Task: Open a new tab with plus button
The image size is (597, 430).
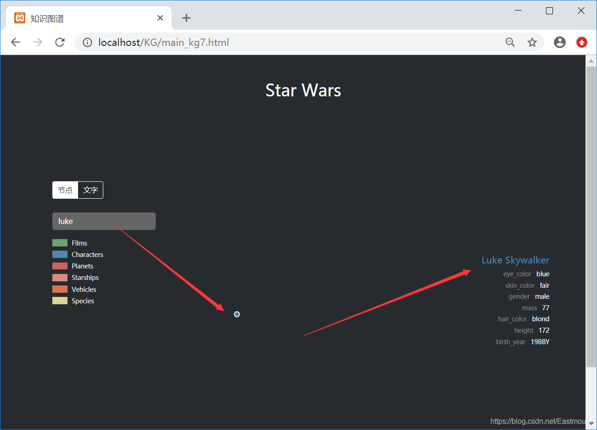Action: point(186,18)
